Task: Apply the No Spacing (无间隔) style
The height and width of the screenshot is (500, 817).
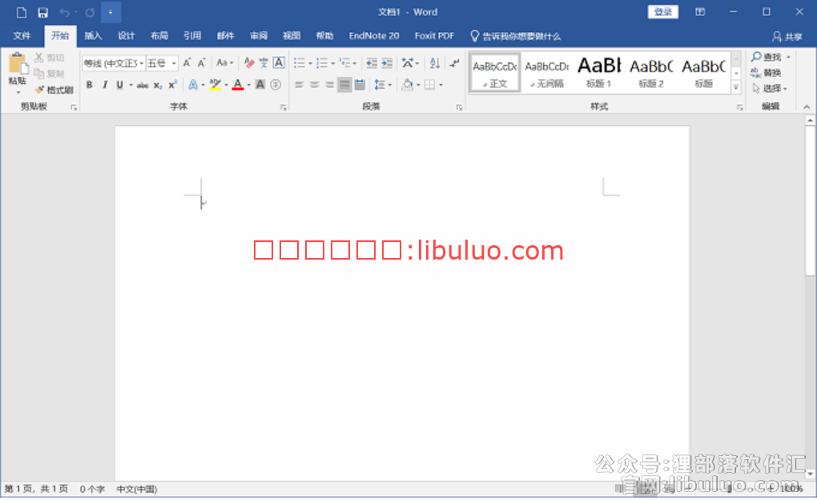Action: (546, 72)
